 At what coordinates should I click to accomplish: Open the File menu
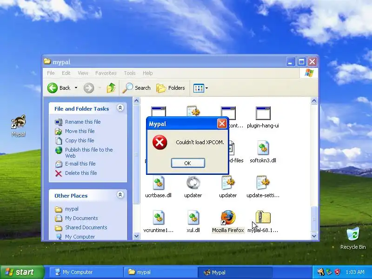coord(51,73)
